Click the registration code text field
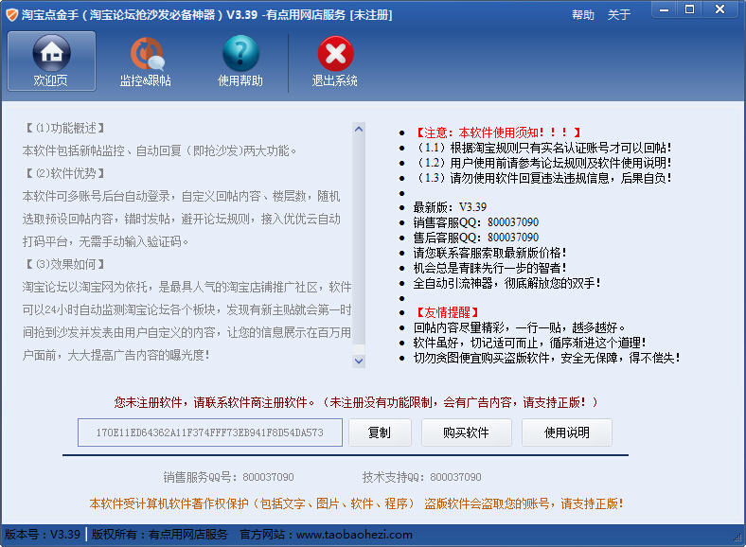 pos(210,432)
